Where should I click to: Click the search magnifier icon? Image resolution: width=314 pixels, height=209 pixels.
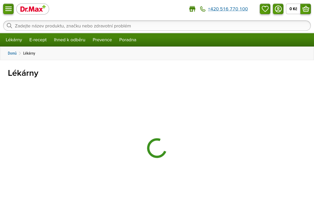pos(9,26)
